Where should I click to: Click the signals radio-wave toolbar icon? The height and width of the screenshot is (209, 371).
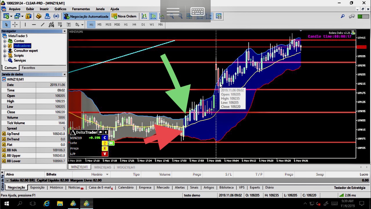pyautogui.click(x=56, y=16)
